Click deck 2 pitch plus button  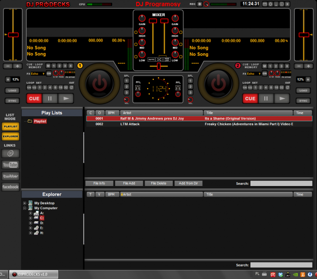(309, 66)
